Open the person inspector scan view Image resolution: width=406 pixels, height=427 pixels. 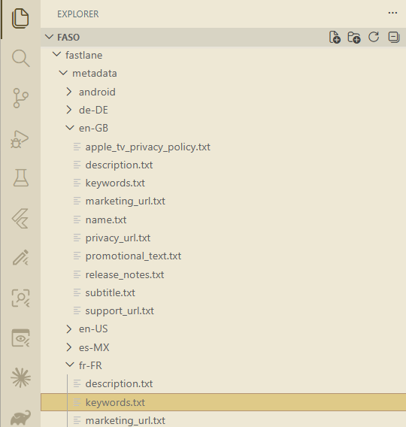click(21, 298)
